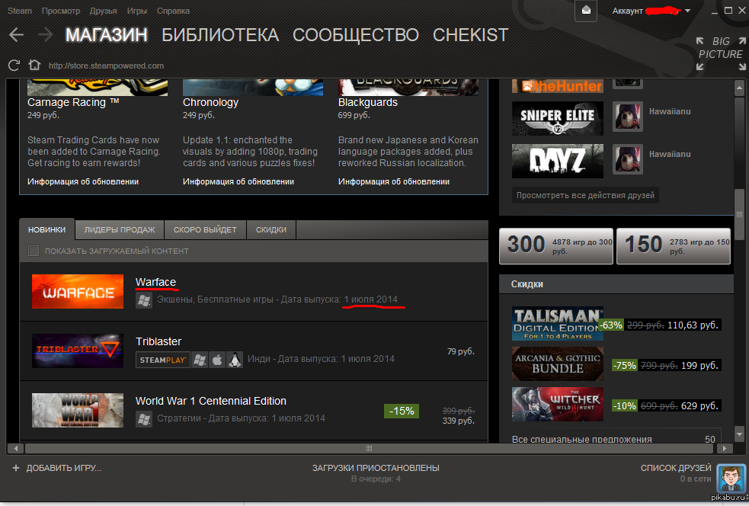The height and width of the screenshot is (506, 749).
Task: Go to the store home icon
Action: point(34,65)
